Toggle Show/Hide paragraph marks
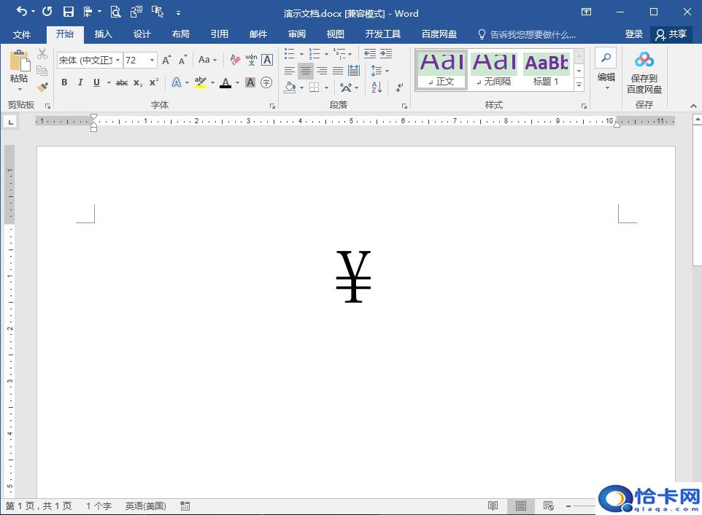This screenshot has width=702, height=515. 399,88
